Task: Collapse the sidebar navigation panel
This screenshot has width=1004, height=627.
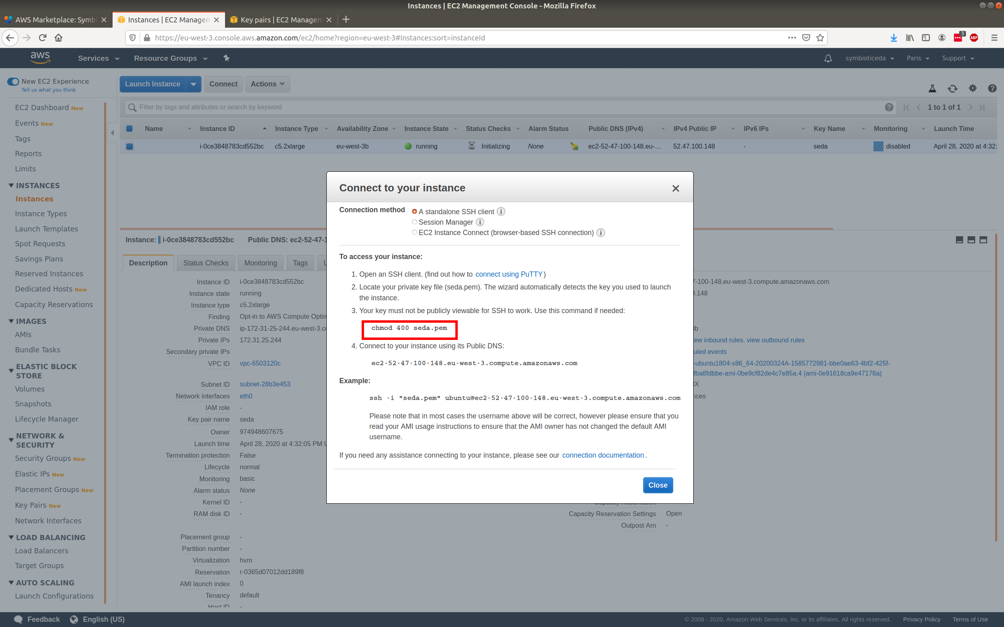Action: pos(113,133)
